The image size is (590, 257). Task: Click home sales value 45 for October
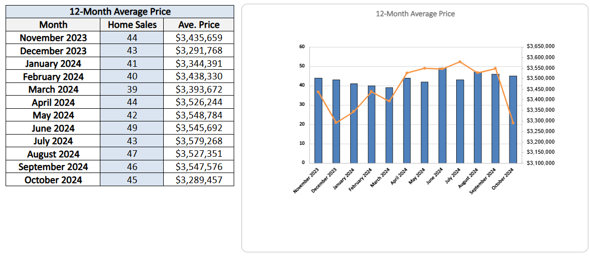[132, 180]
